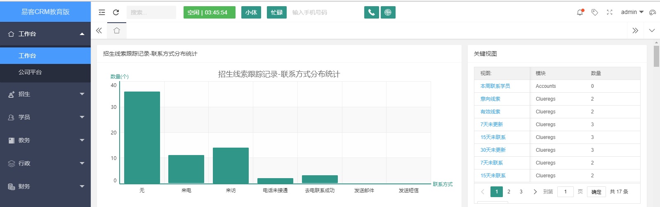Click the green globe icon button
The height and width of the screenshot is (207, 660).
tap(388, 12)
